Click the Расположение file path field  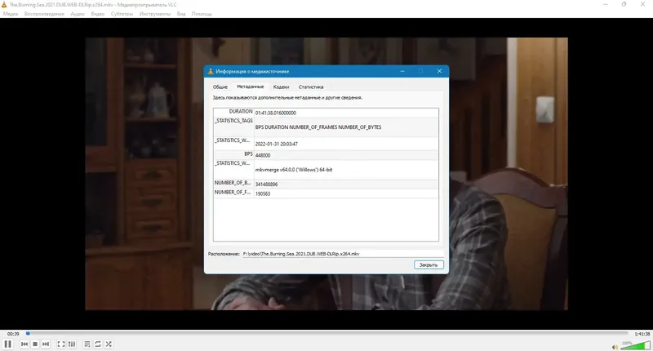pos(343,254)
